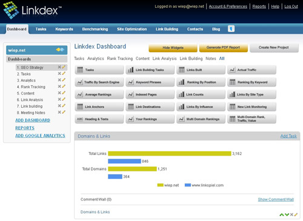Switch to the Link Building navigation tab

coord(167,29)
